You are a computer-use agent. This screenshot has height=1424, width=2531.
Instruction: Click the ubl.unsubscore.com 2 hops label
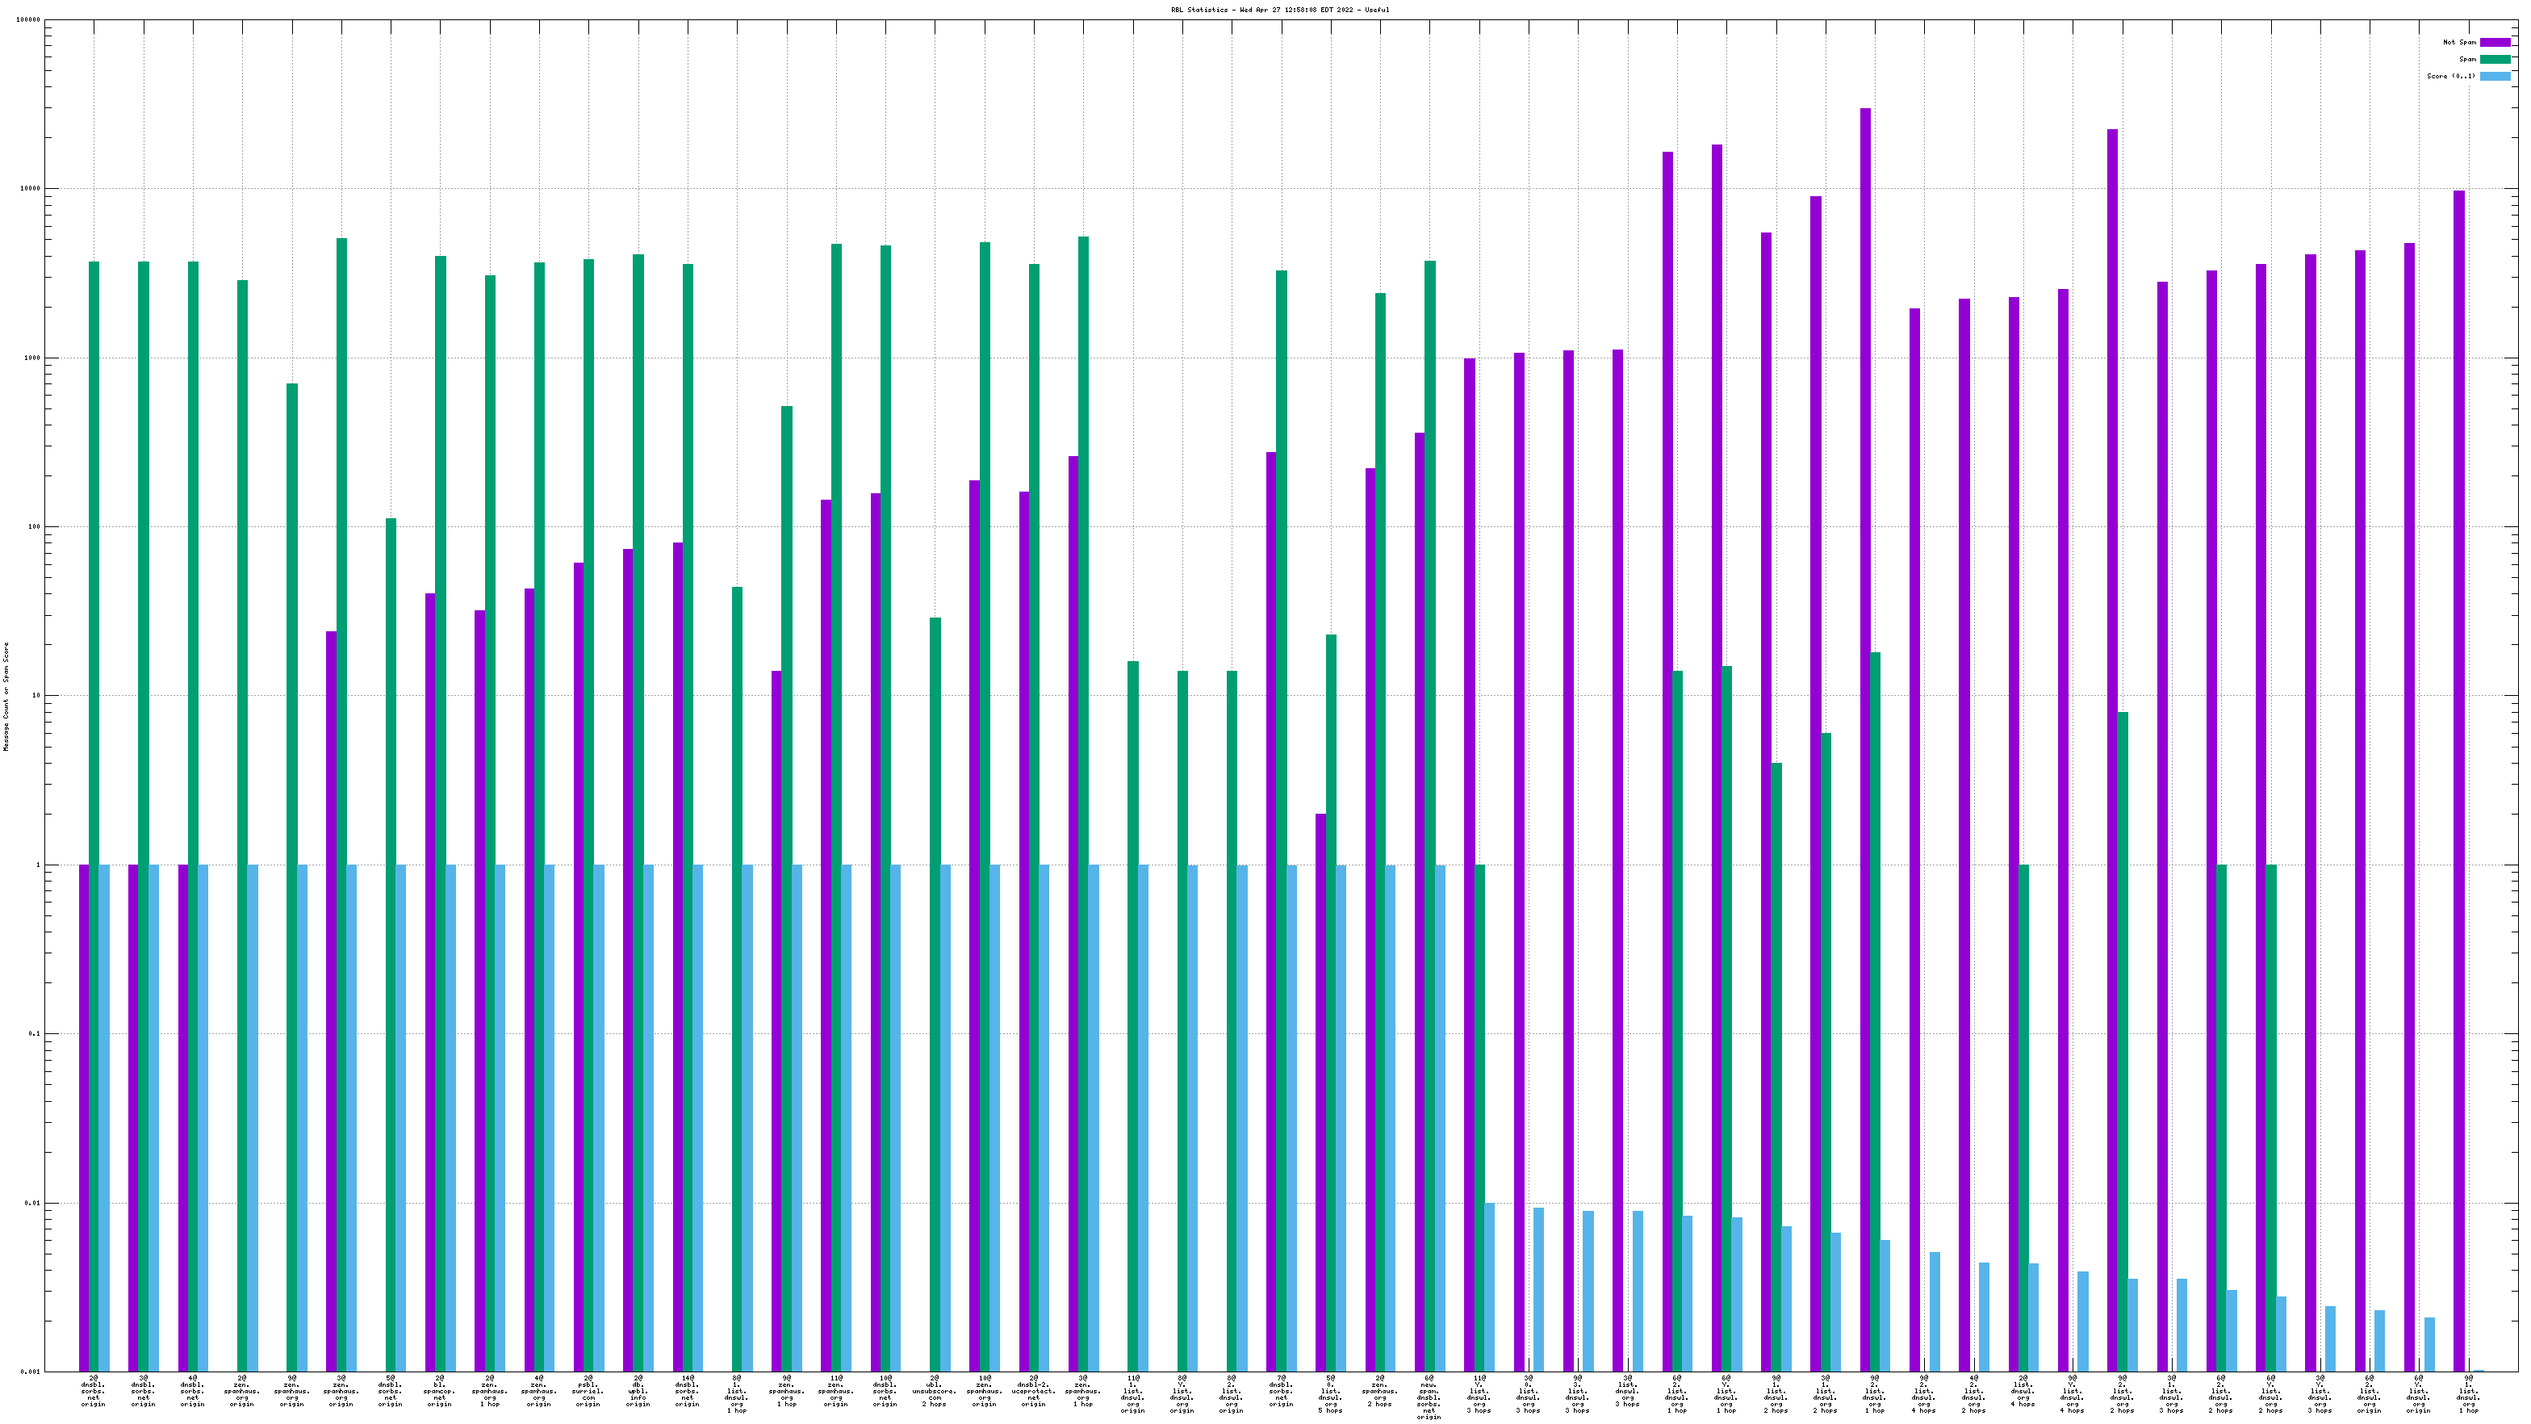point(935,1391)
